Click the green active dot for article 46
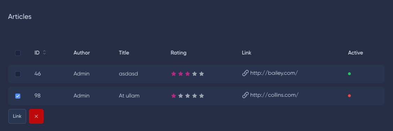 [x=349, y=74]
